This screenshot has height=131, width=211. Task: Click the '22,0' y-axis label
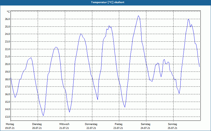pos(8,49)
